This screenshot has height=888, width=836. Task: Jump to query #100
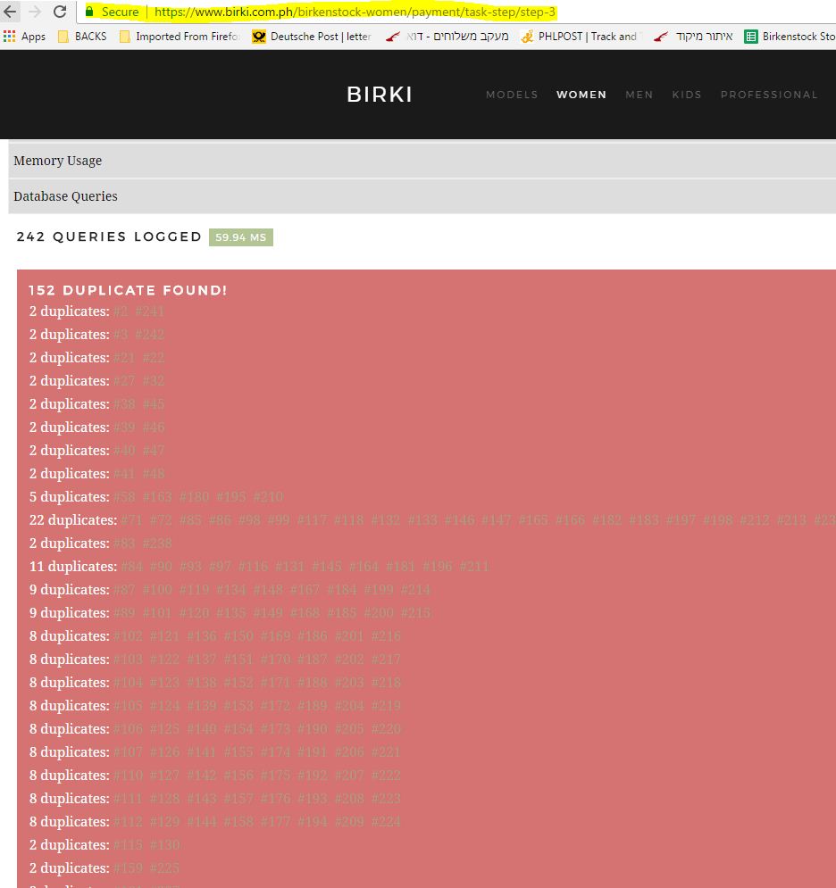tap(157, 590)
